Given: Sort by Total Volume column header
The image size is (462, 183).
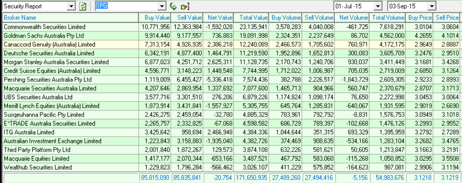Looking at the screenshot, I should (x=387, y=18).
